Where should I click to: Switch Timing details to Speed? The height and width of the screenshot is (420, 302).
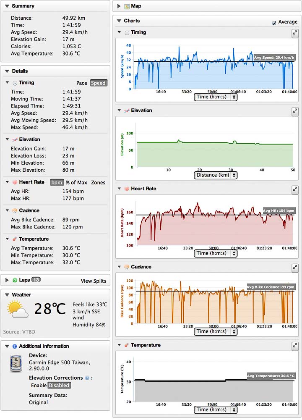coord(98,83)
